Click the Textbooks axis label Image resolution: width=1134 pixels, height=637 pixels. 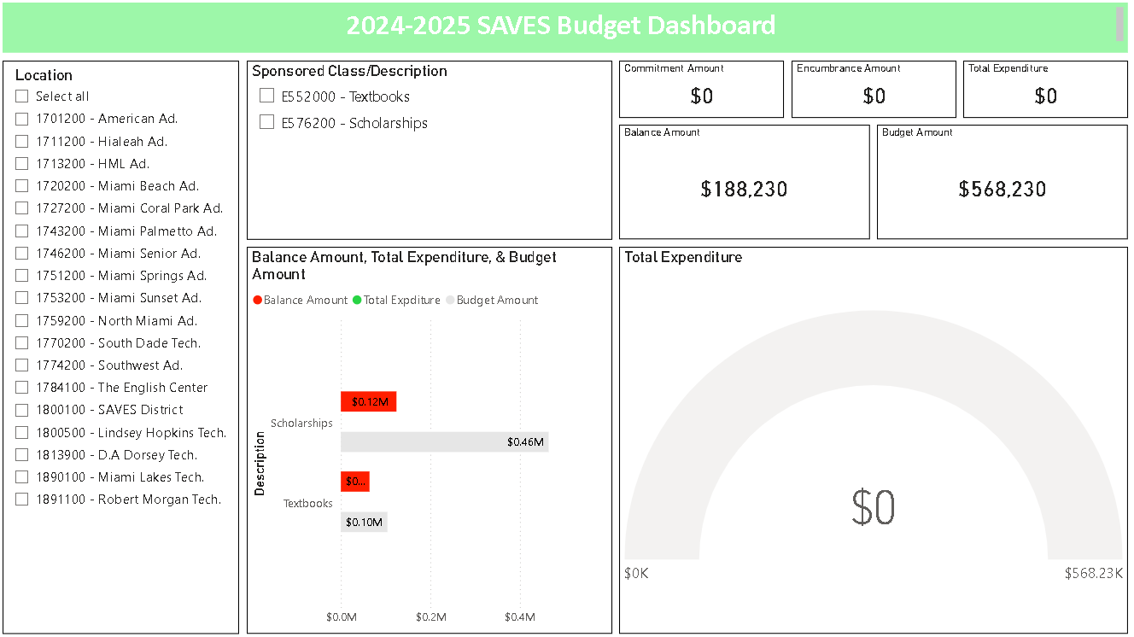(x=308, y=503)
